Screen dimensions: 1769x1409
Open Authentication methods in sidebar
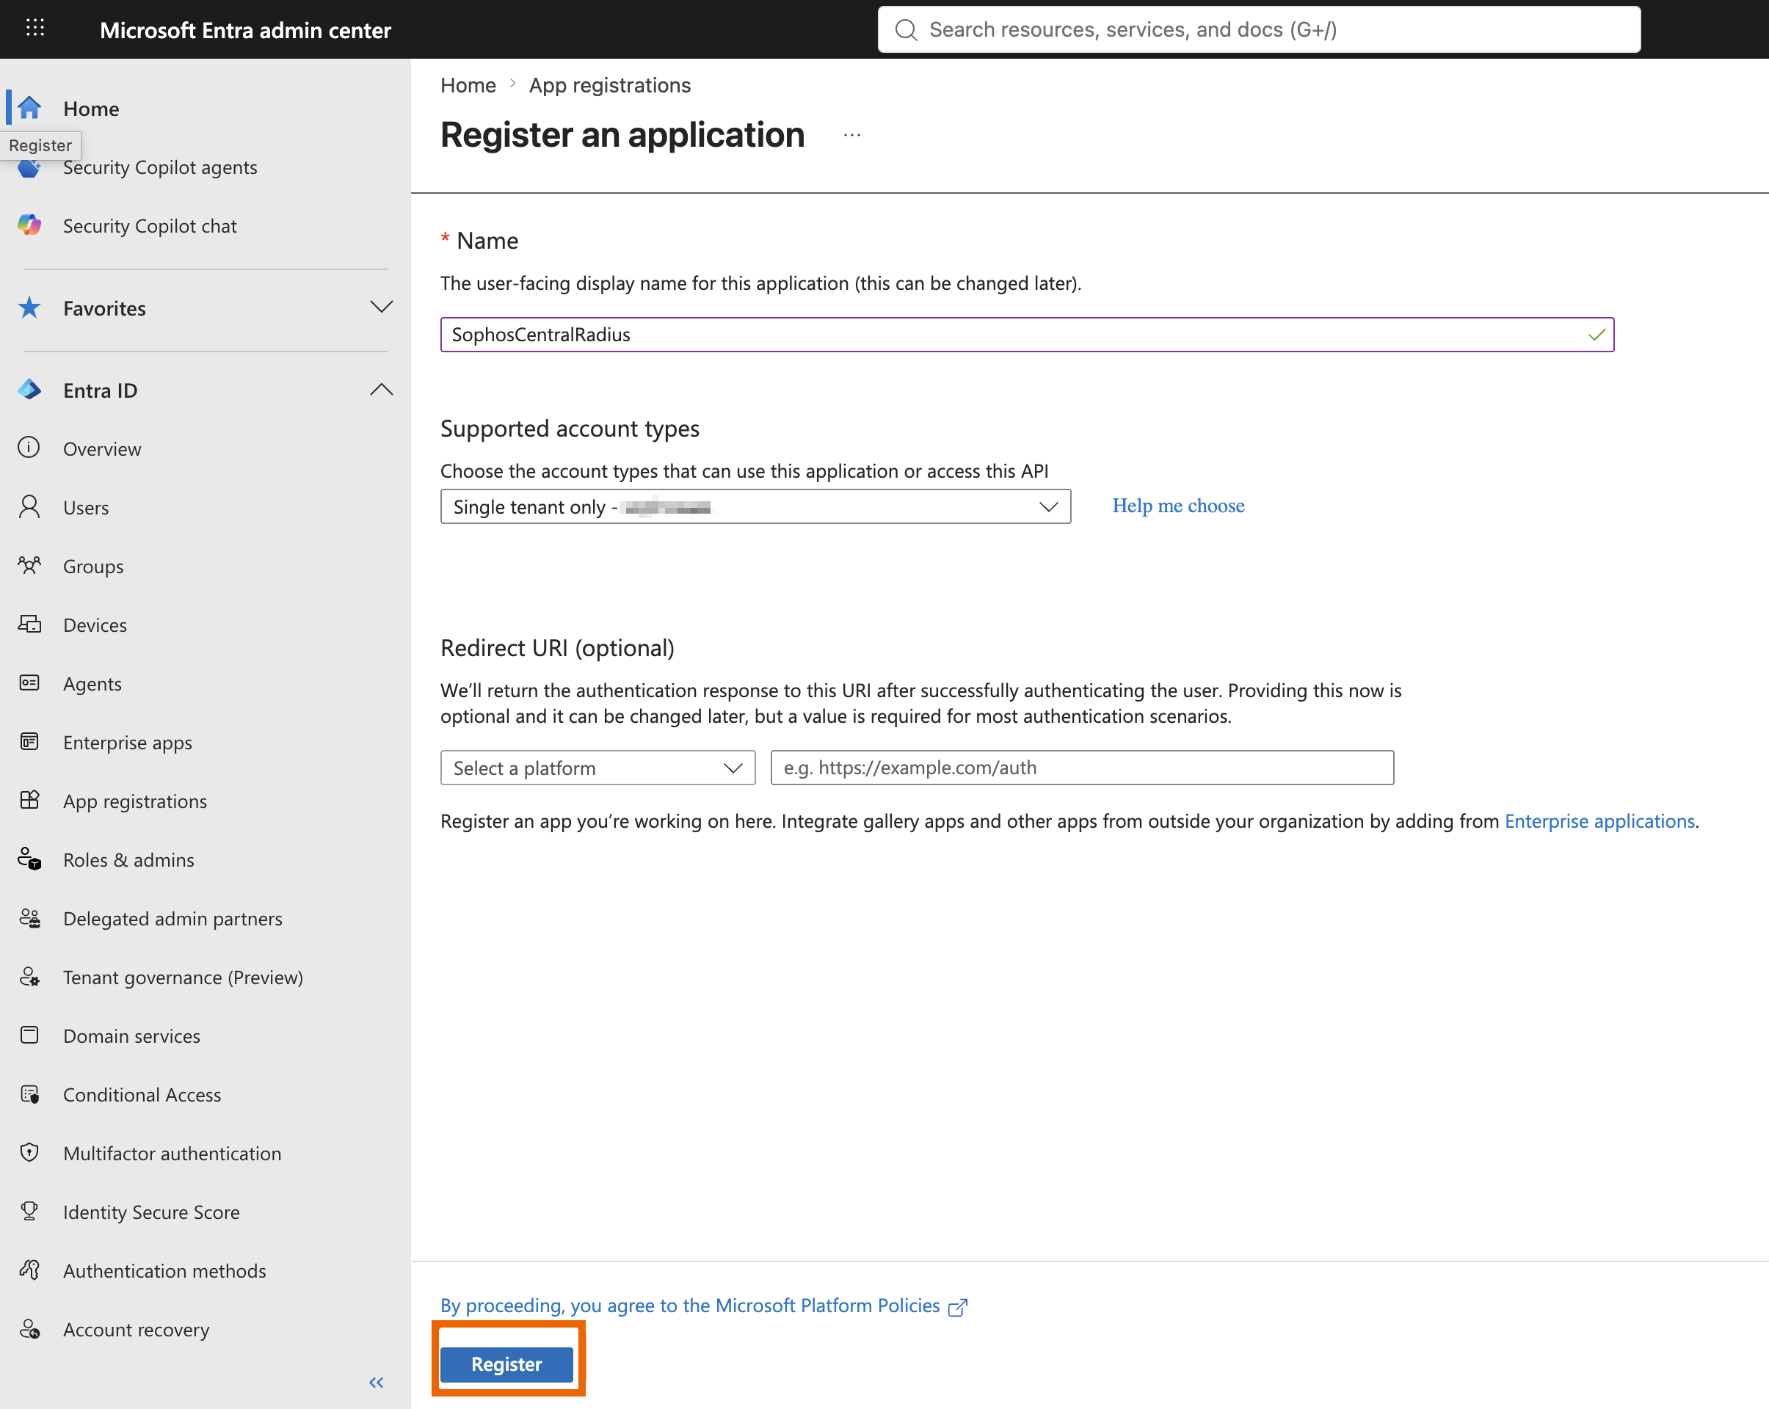(165, 1270)
